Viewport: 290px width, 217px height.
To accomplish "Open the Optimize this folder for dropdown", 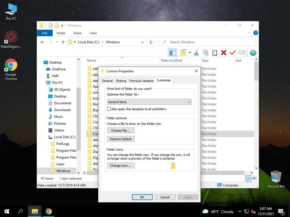I will click(149, 102).
